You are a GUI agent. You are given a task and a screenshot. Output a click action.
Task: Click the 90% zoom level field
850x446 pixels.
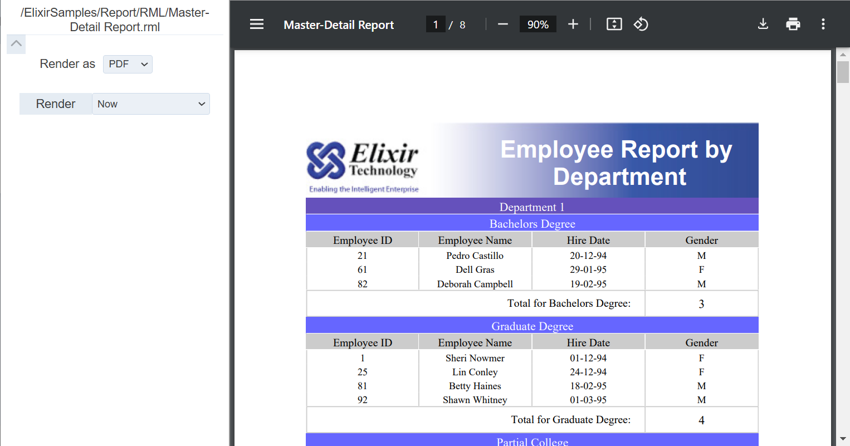point(538,24)
